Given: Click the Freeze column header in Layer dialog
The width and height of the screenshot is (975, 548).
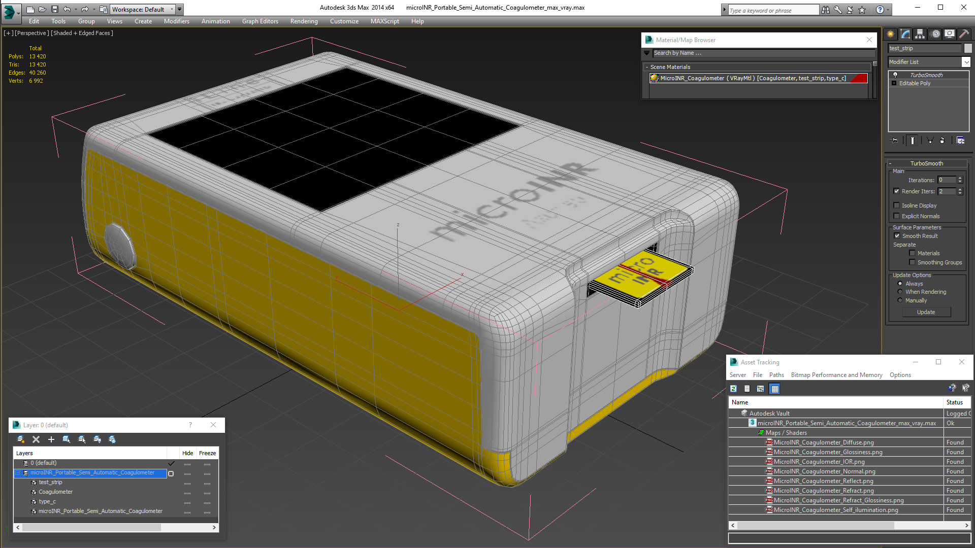Looking at the screenshot, I should (x=207, y=453).
